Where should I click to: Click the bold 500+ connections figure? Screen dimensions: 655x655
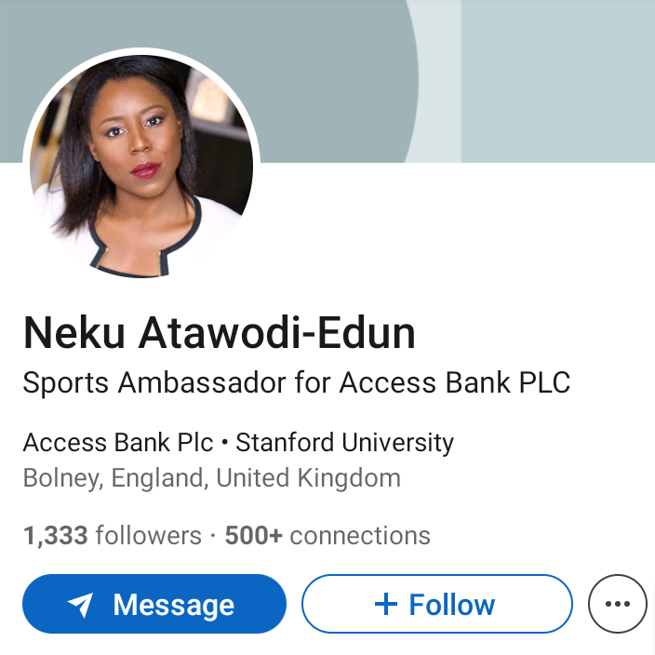pos(254,536)
